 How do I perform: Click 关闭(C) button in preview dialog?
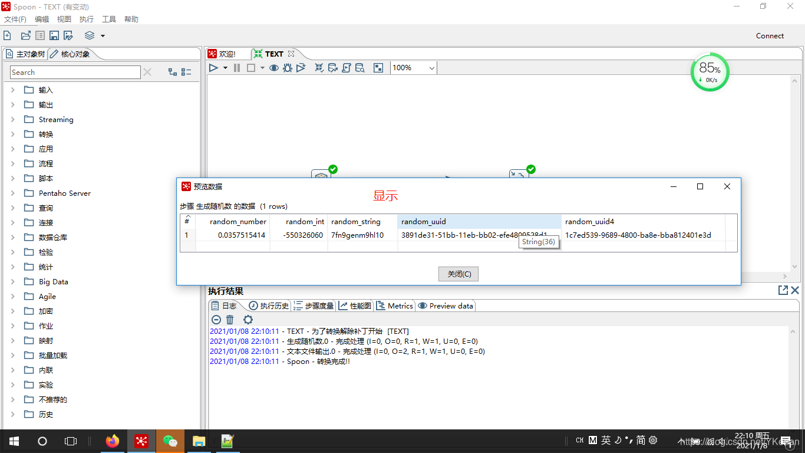[x=458, y=274]
